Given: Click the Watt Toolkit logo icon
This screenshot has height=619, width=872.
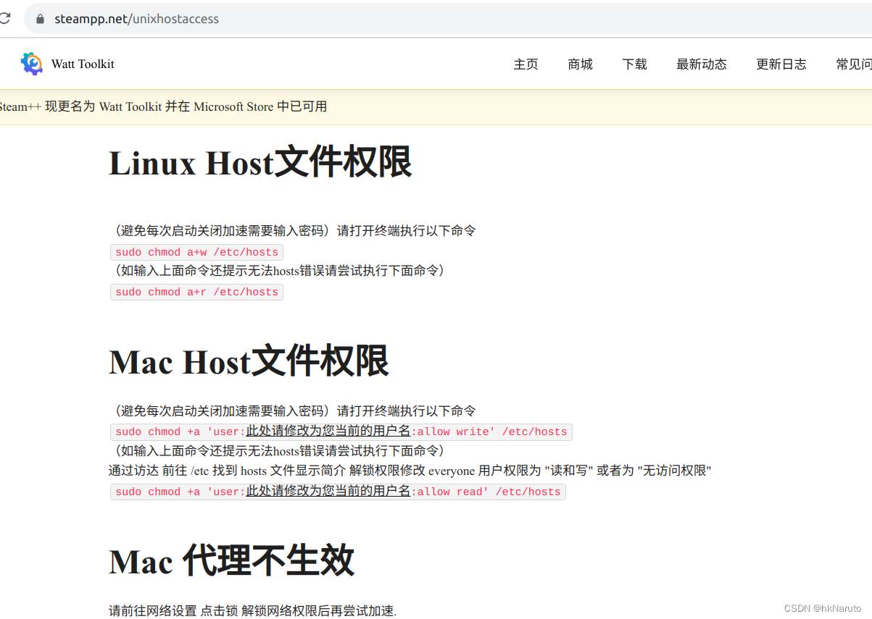Looking at the screenshot, I should click(32, 64).
